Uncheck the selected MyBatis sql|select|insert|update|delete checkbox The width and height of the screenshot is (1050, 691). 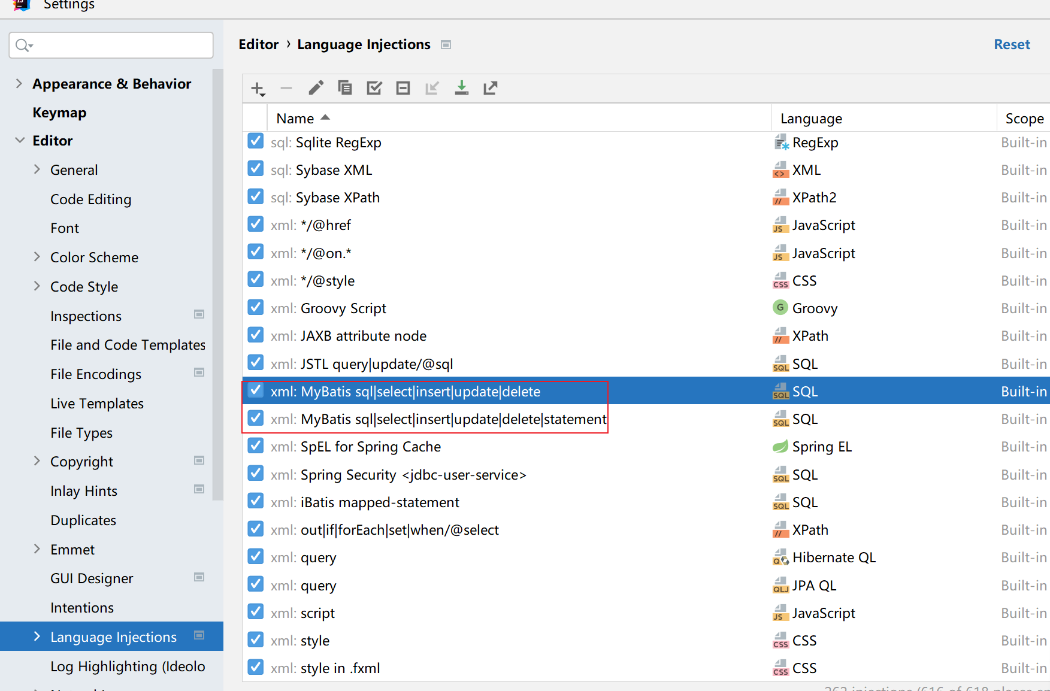coord(256,390)
